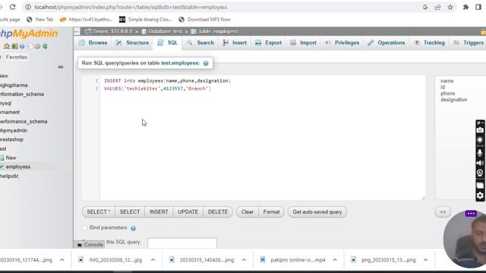Open the Tracking tab

point(430,42)
